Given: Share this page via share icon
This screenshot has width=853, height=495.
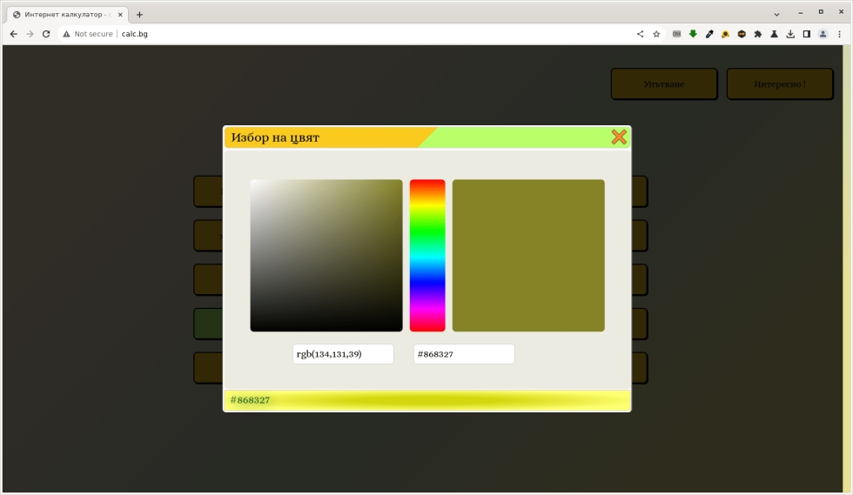Looking at the screenshot, I should 640,34.
